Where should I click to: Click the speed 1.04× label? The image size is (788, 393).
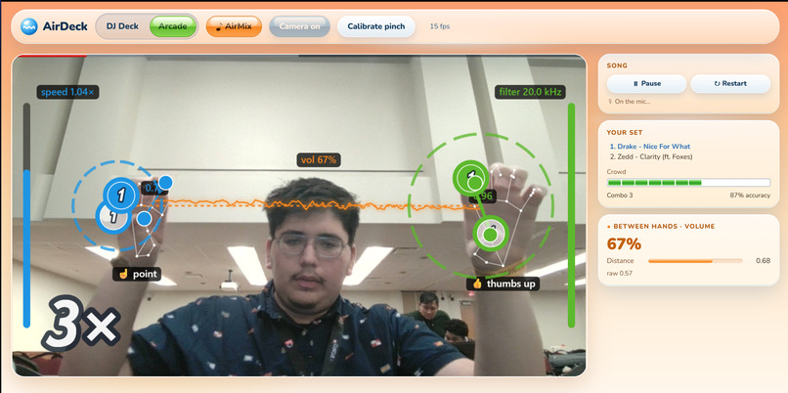click(67, 92)
